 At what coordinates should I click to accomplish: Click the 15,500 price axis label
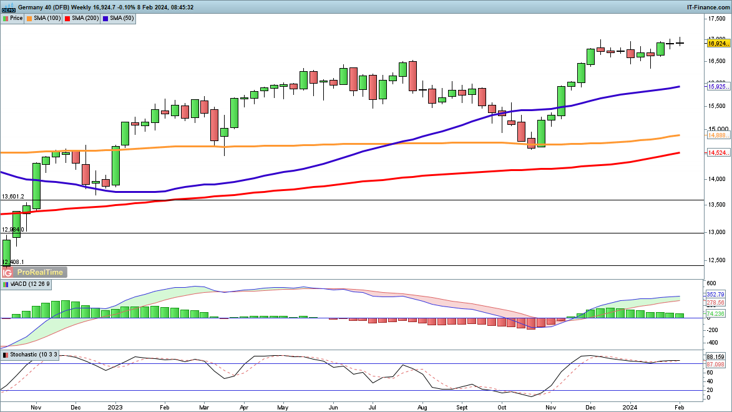pos(717,106)
